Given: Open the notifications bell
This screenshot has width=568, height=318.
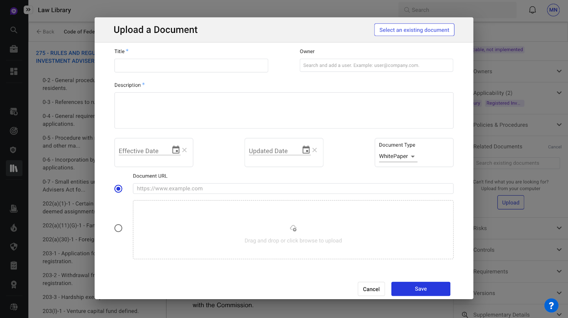Looking at the screenshot, I should [532, 10].
